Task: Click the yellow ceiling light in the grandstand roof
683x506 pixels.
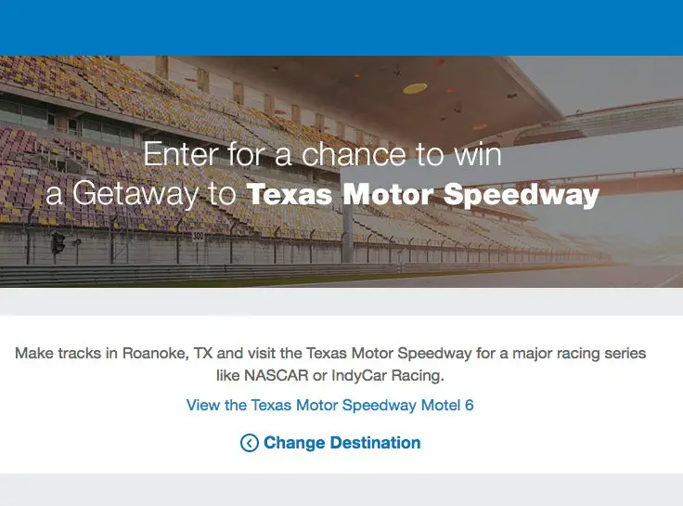Action: coord(415,88)
